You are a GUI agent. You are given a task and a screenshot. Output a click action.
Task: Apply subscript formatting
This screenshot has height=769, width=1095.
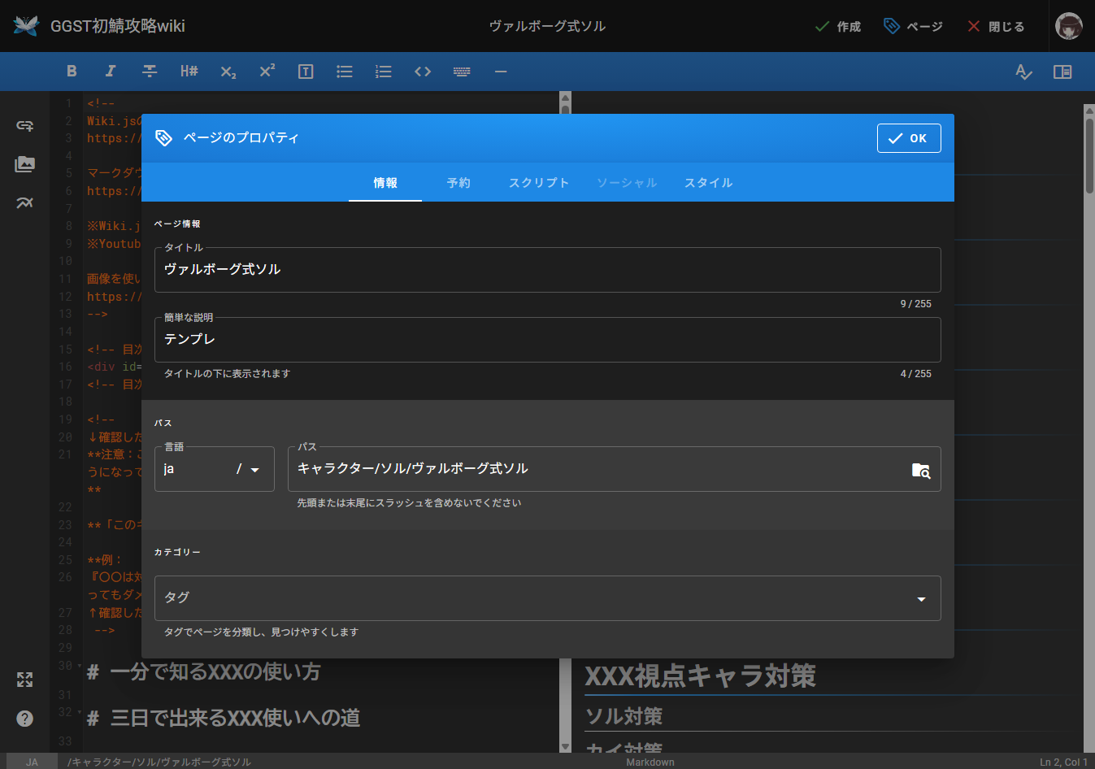pyautogui.click(x=228, y=72)
